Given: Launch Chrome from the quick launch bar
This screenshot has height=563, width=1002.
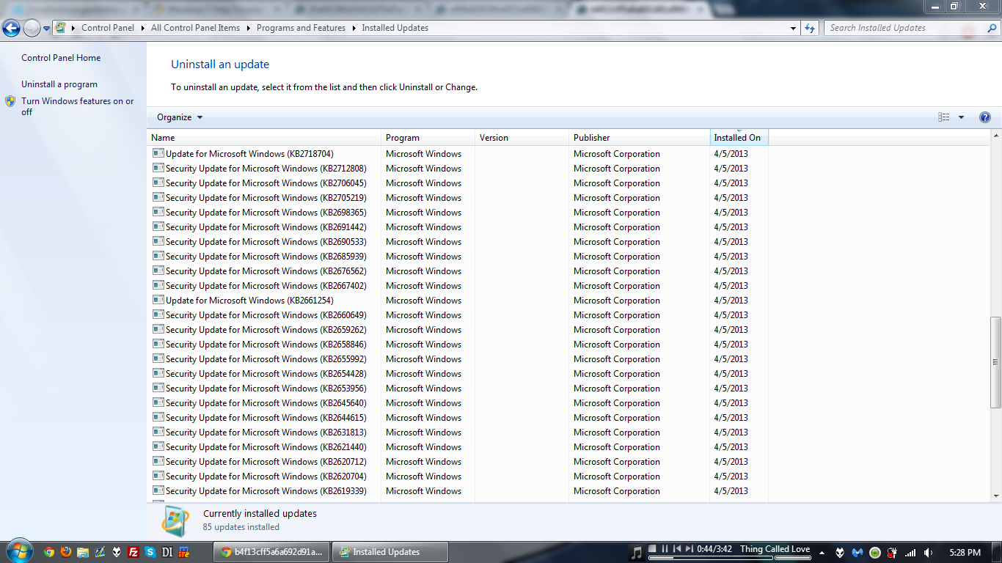Looking at the screenshot, I should (x=49, y=552).
